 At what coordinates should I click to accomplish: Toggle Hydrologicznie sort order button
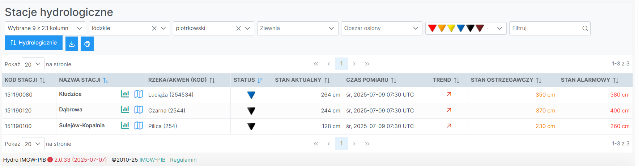(x=34, y=43)
